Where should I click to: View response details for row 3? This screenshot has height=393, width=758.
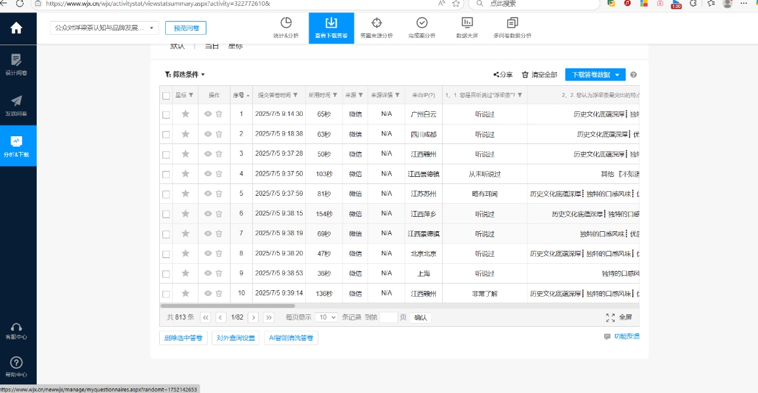(208, 154)
